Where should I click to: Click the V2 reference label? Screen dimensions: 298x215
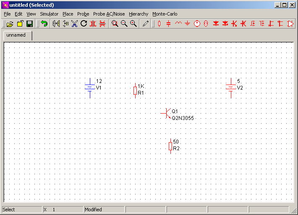(240, 88)
